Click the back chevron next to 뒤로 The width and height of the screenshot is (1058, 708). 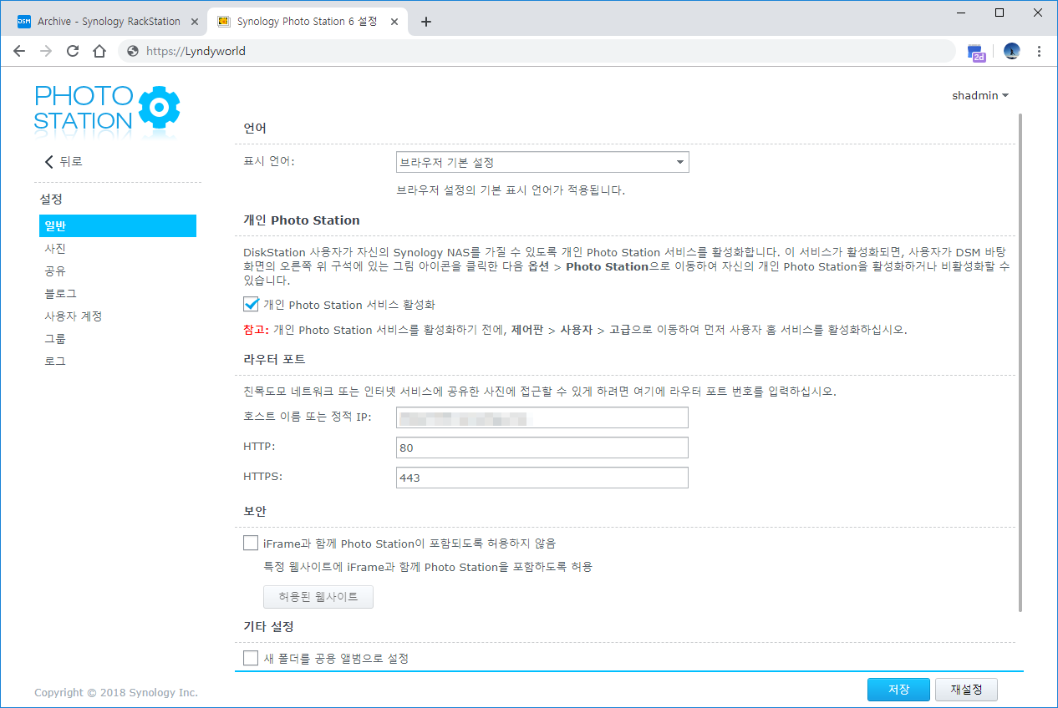click(48, 162)
